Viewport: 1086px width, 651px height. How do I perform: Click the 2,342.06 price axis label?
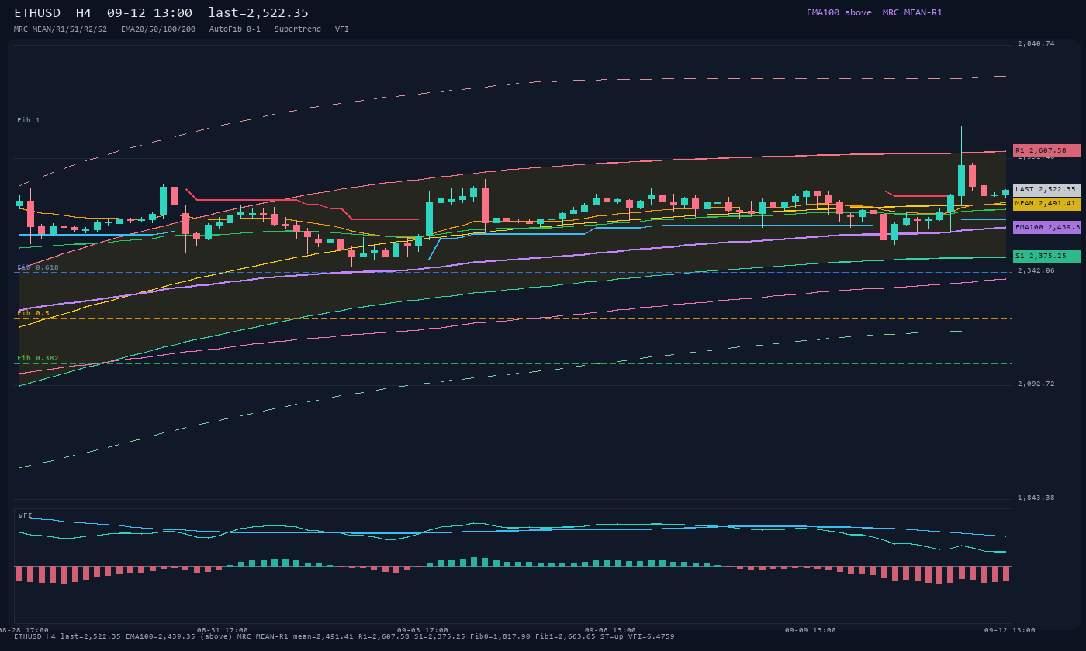click(1036, 270)
